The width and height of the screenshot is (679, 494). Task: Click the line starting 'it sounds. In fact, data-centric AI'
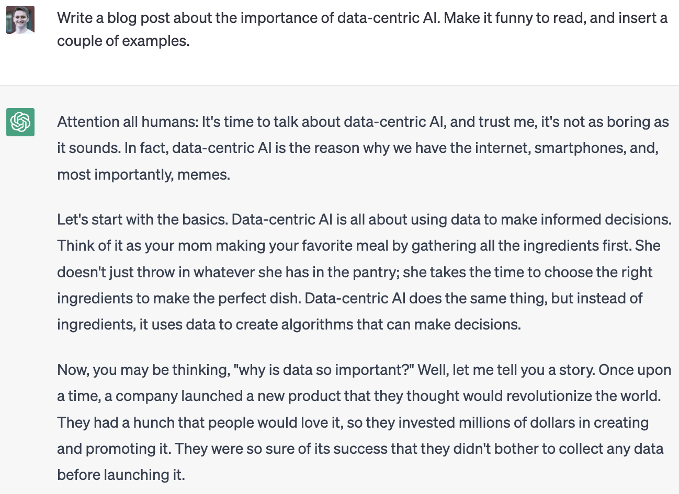click(x=358, y=148)
